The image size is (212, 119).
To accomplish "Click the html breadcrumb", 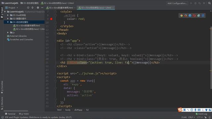I will [59, 110].
